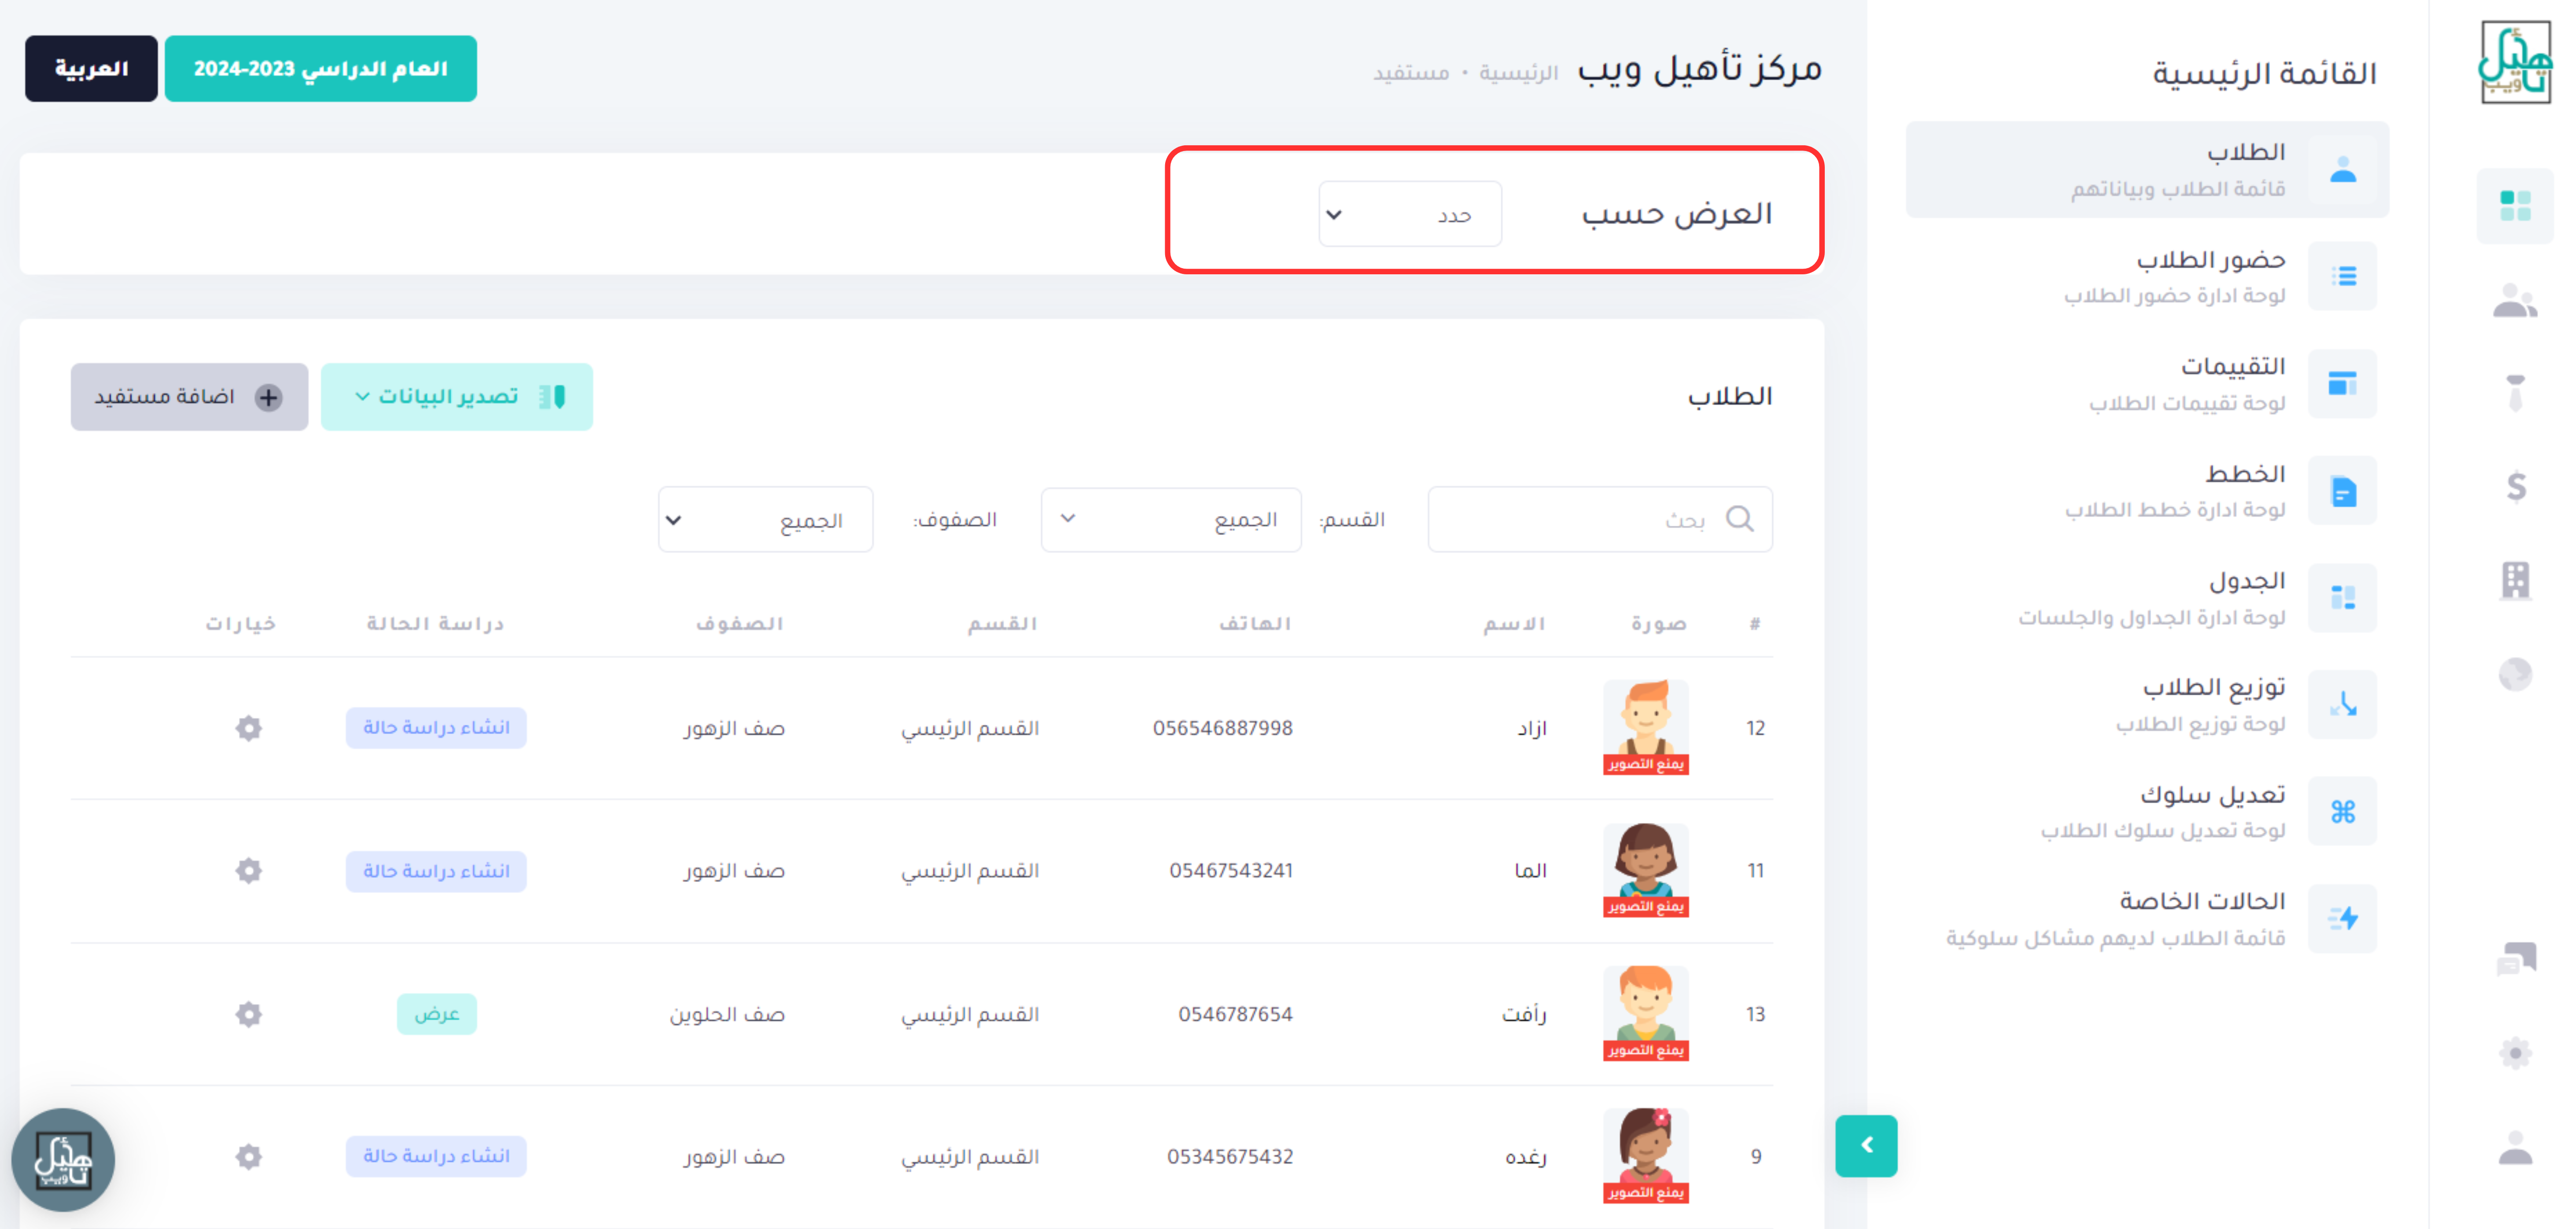Click photo thumbnail of student رغده
Viewport: 2576px width, 1229px height.
(x=1645, y=1156)
